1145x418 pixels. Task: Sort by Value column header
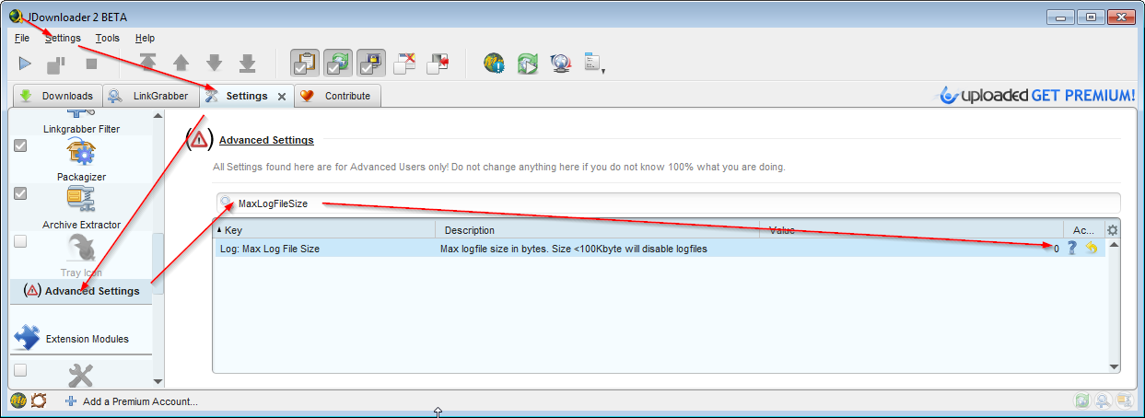click(911, 230)
